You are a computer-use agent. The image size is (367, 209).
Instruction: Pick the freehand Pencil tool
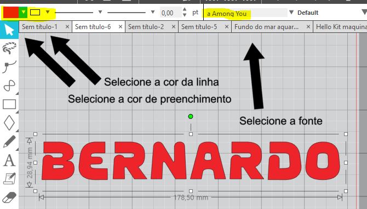pyautogui.click(x=9, y=142)
